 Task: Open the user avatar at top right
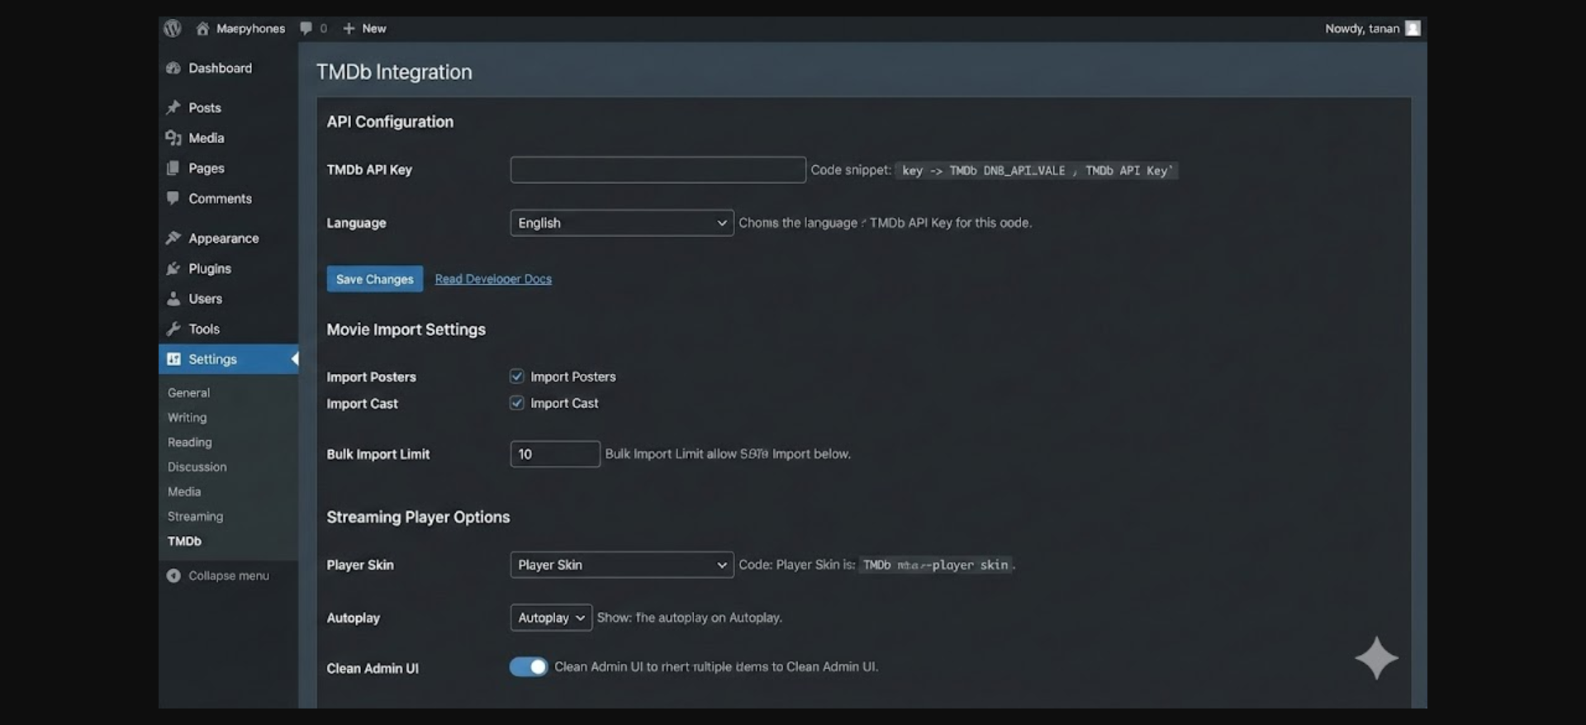1413,28
